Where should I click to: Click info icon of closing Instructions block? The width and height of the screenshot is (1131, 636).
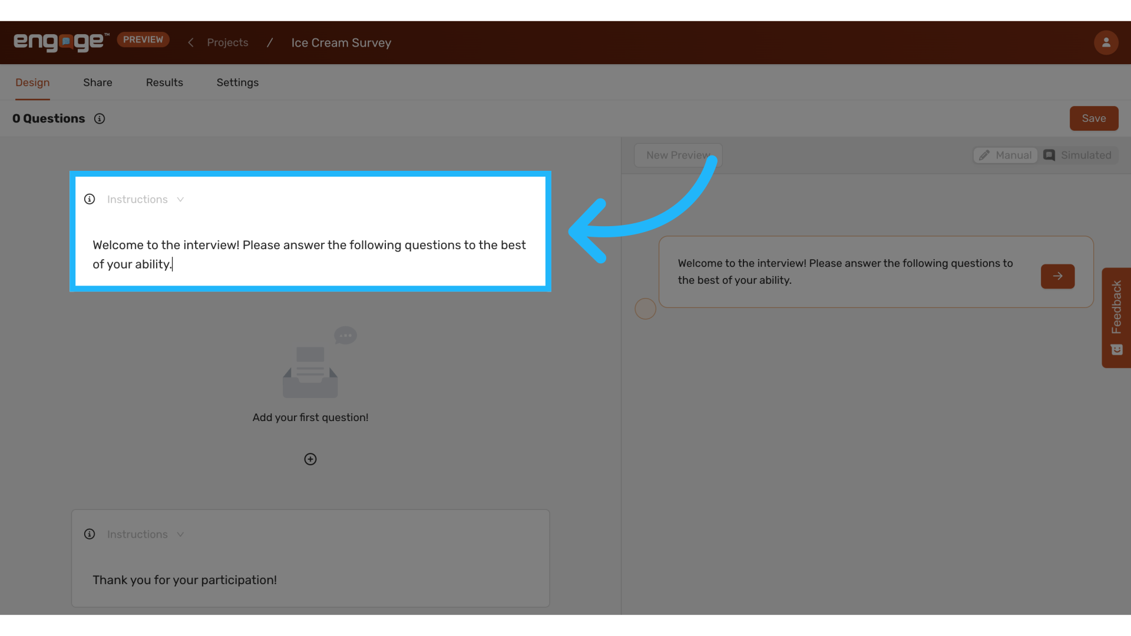tap(90, 534)
